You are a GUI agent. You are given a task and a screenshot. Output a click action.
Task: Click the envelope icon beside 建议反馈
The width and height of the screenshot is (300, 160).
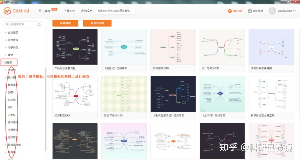(x=249, y=11)
